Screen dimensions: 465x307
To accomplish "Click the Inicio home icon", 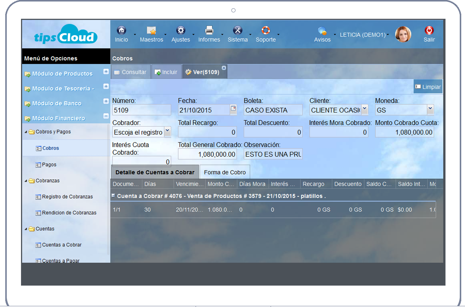I will tap(121, 31).
